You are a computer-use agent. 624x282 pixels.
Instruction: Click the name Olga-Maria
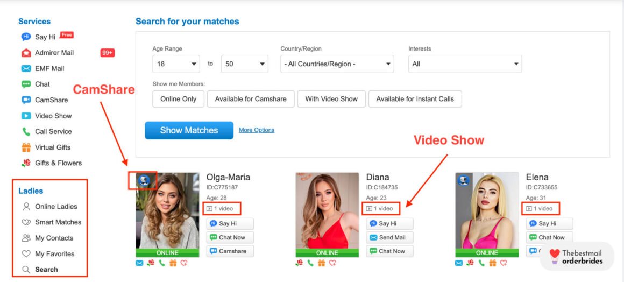228,177
